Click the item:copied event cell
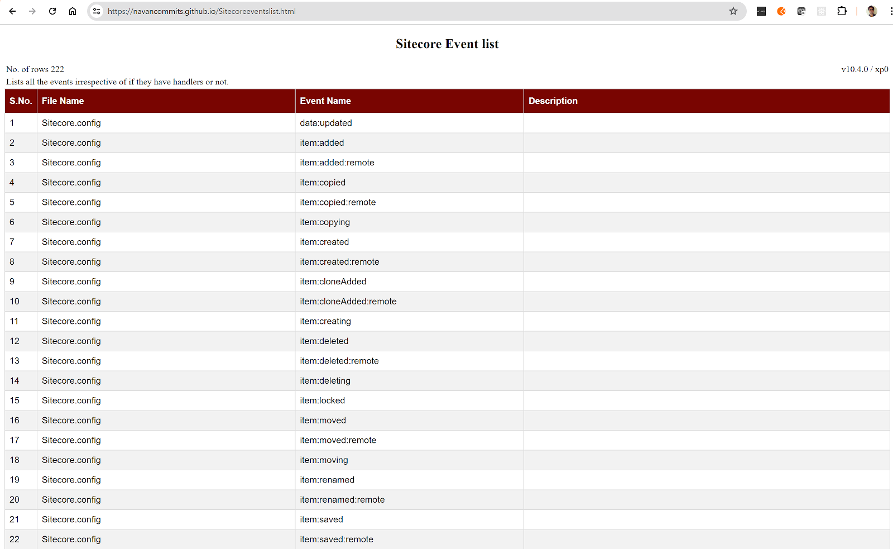 click(x=410, y=183)
